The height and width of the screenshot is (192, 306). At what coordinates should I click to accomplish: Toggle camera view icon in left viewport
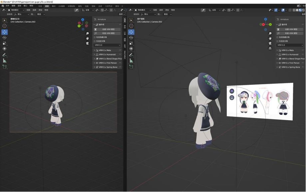click(87, 43)
